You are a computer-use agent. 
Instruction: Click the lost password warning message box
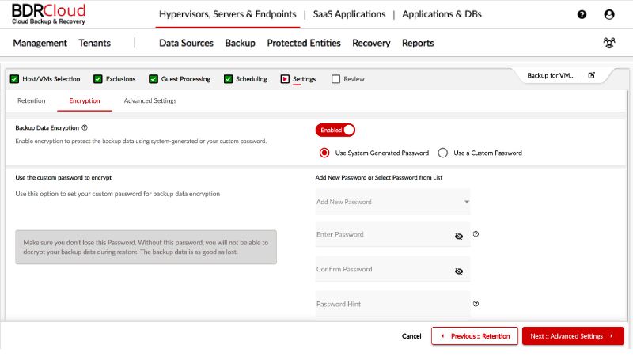click(x=146, y=247)
